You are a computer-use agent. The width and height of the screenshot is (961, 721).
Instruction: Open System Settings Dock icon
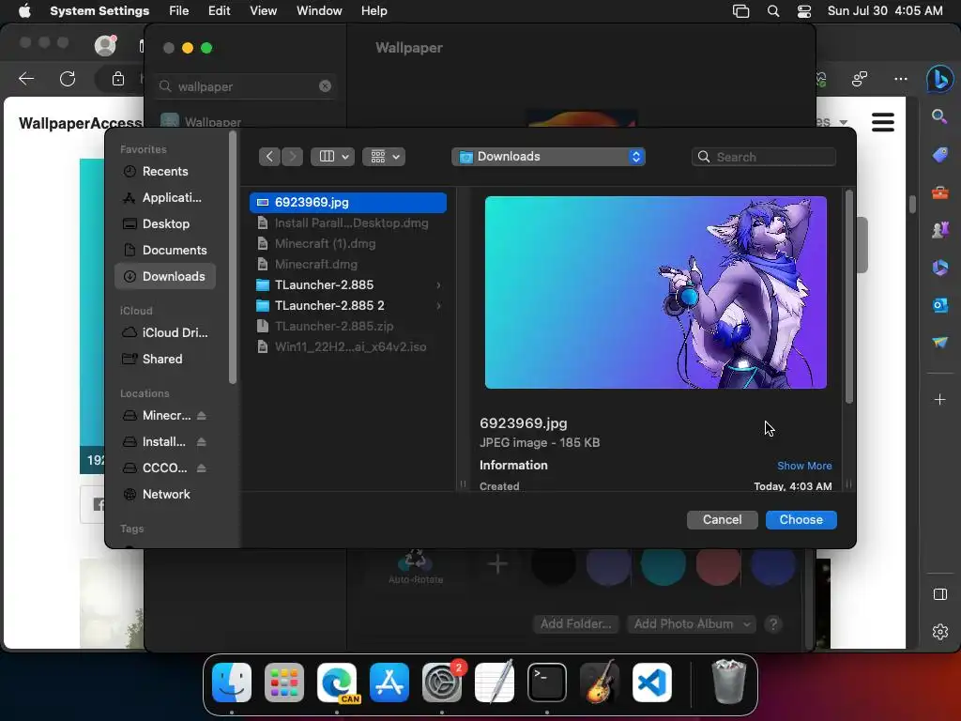(x=442, y=682)
